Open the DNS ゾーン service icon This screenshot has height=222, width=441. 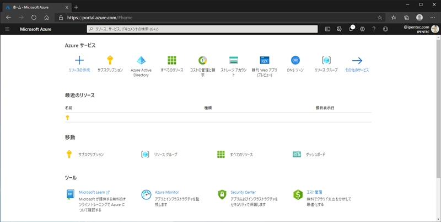point(295,61)
